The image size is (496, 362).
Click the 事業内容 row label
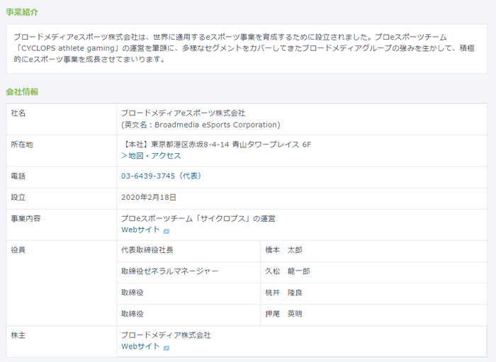coord(26,218)
